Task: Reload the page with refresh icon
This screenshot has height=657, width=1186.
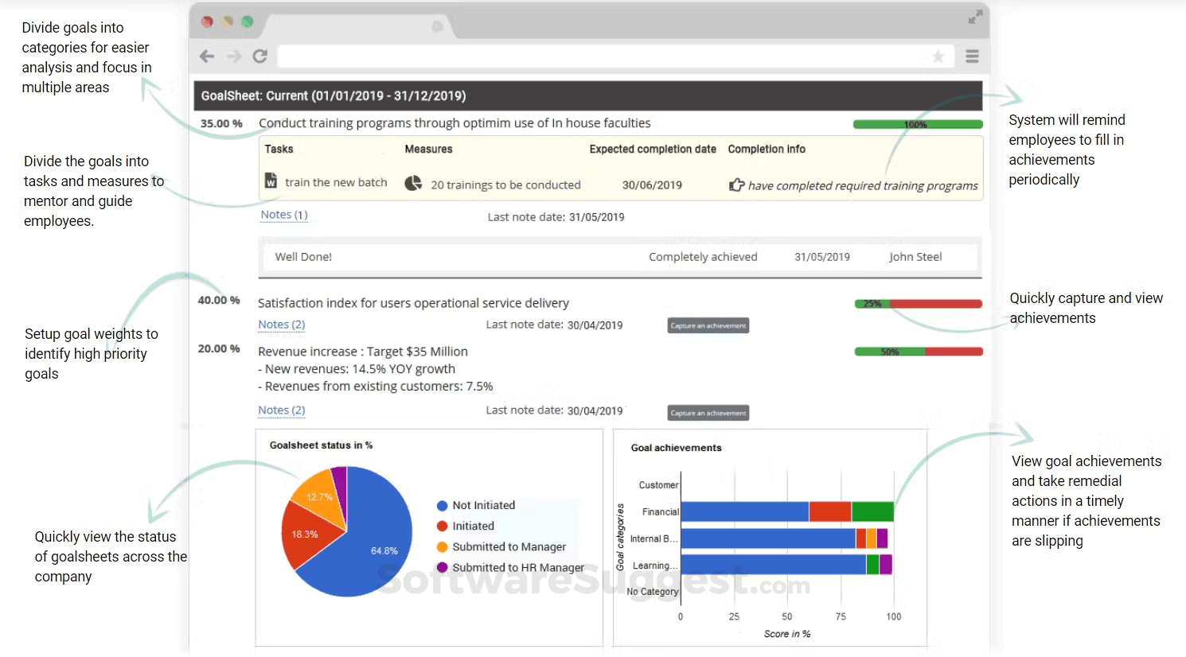Action: pyautogui.click(x=259, y=56)
